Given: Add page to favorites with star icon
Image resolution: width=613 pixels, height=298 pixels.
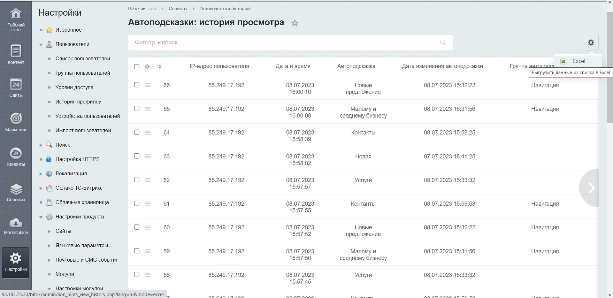Looking at the screenshot, I should point(295,23).
